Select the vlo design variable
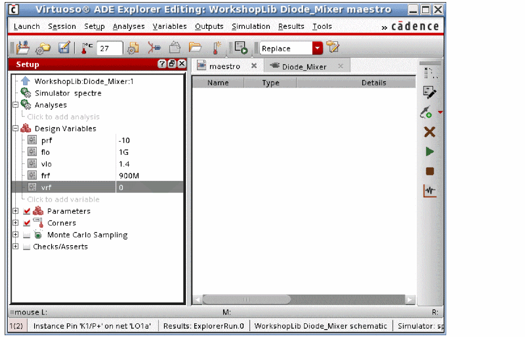 pos(47,164)
